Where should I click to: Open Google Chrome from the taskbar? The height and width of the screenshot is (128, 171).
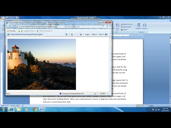tap(34, 110)
